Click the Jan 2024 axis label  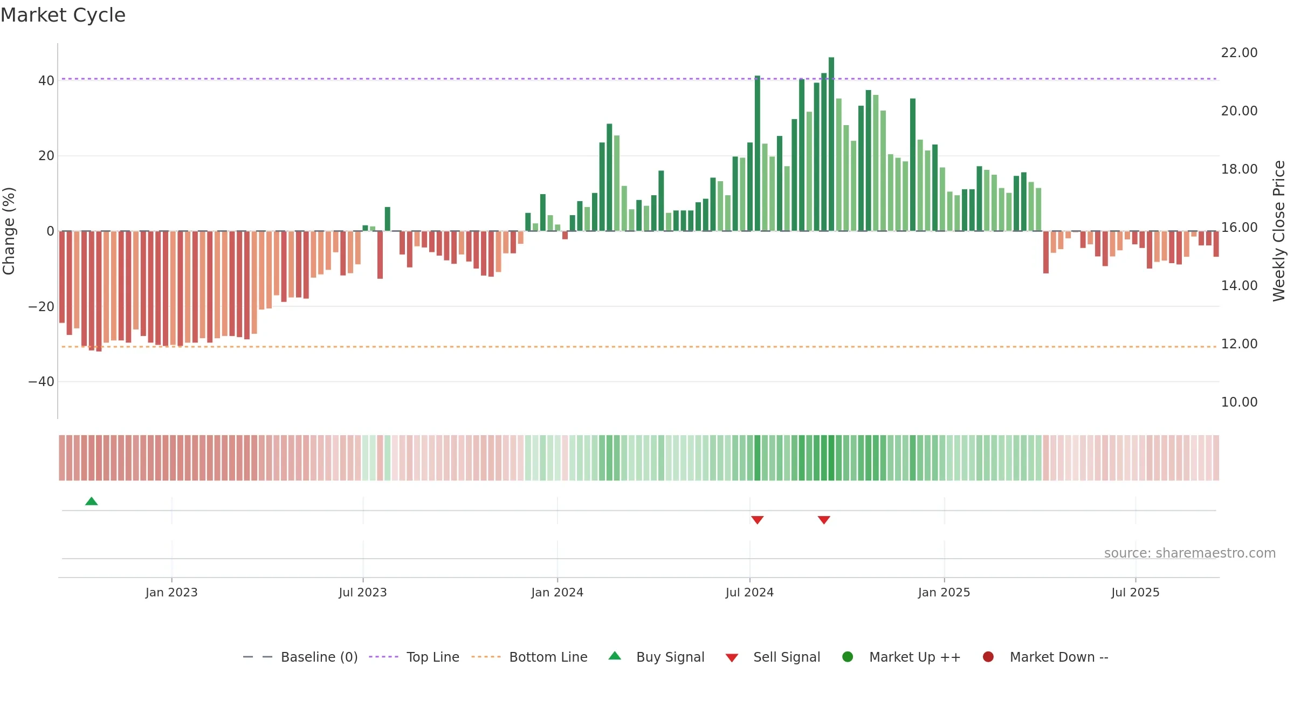(x=557, y=593)
